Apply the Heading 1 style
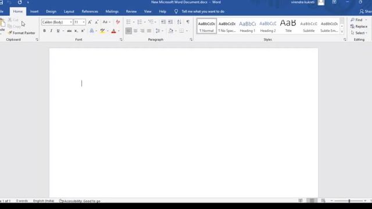Image resolution: width=372 pixels, height=209 pixels. tap(247, 26)
